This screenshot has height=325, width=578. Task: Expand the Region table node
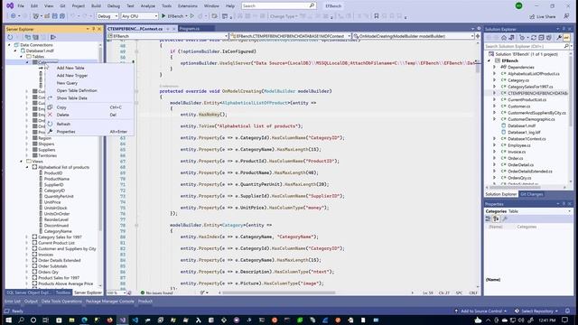point(27,138)
